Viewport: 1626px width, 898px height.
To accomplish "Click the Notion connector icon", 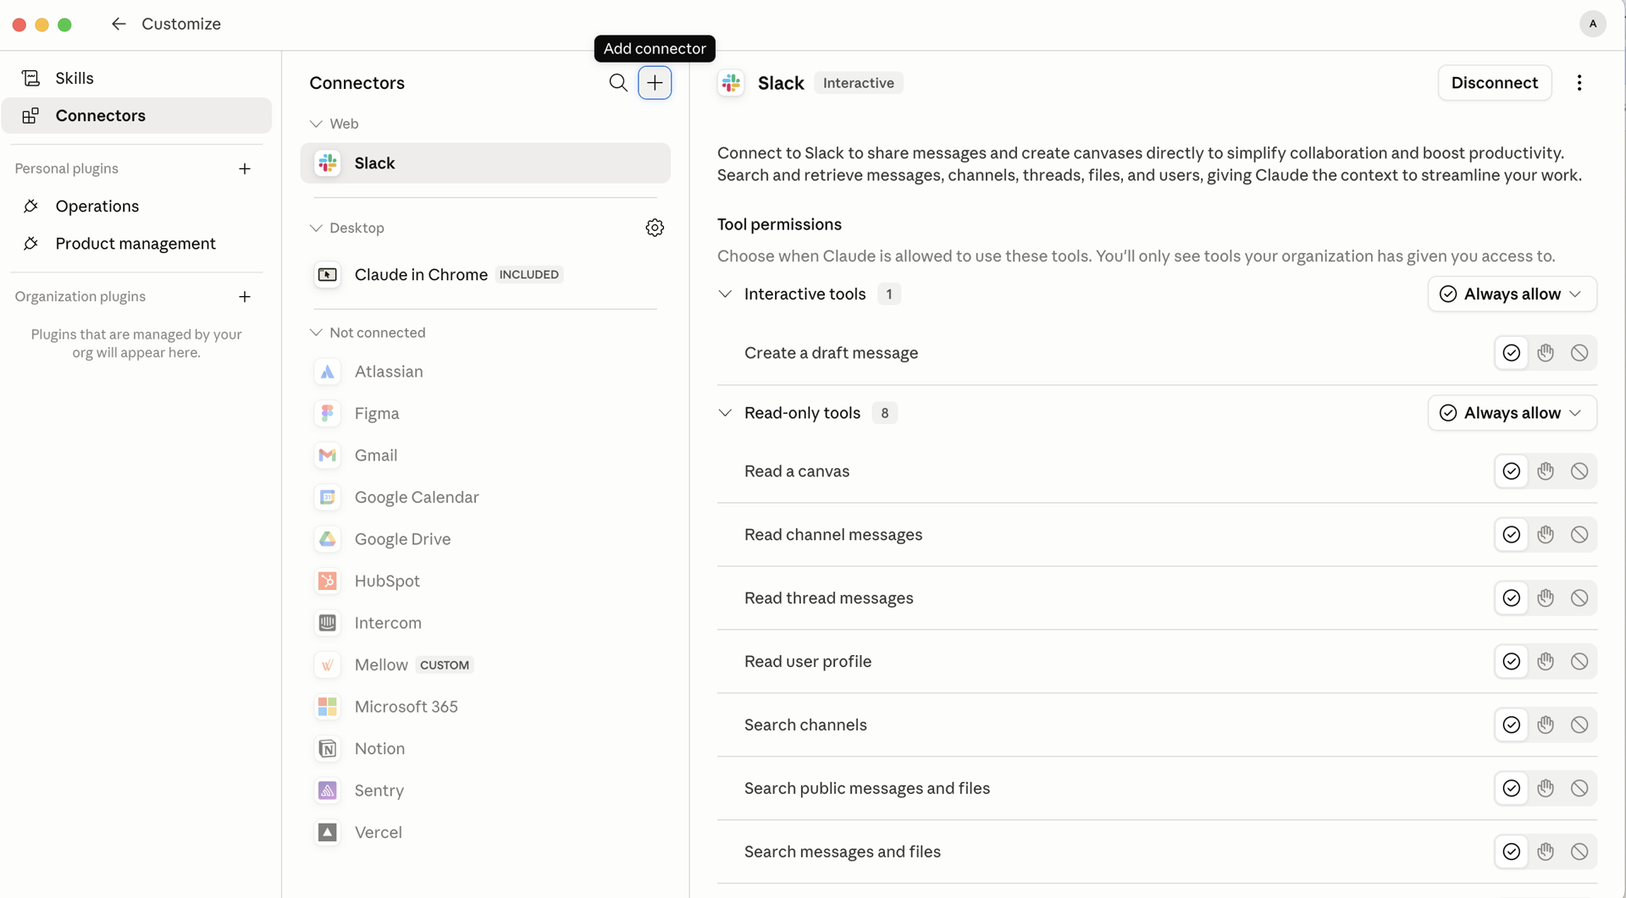I will 328,748.
